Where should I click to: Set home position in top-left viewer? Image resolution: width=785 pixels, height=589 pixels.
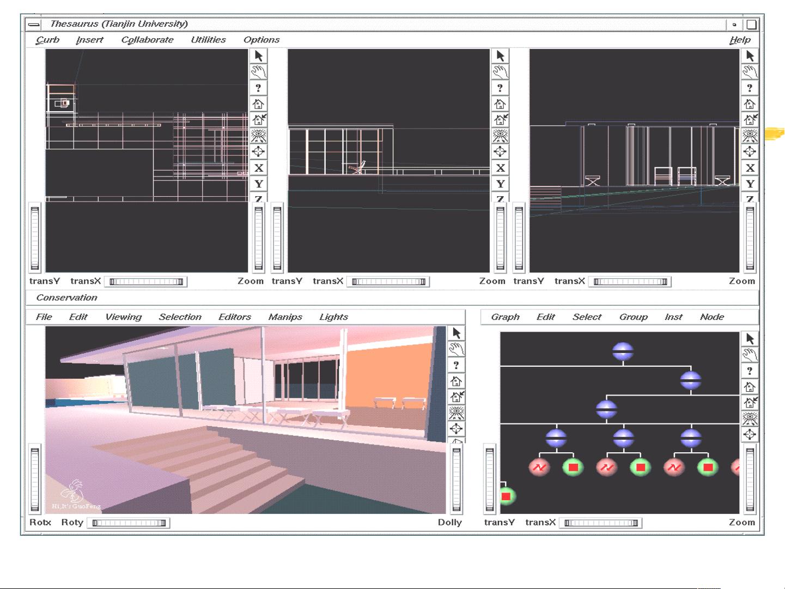[x=258, y=120]
